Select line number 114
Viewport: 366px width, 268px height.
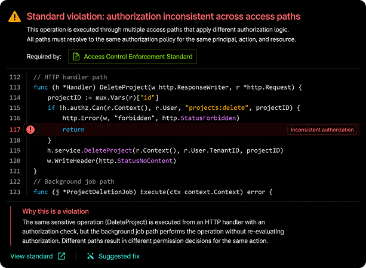pyautogui.click(x=15, y=97)
